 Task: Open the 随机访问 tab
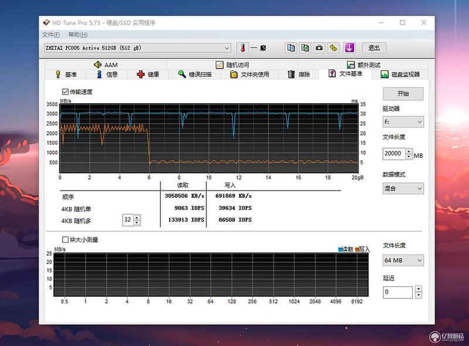click(x=232, y=65)
